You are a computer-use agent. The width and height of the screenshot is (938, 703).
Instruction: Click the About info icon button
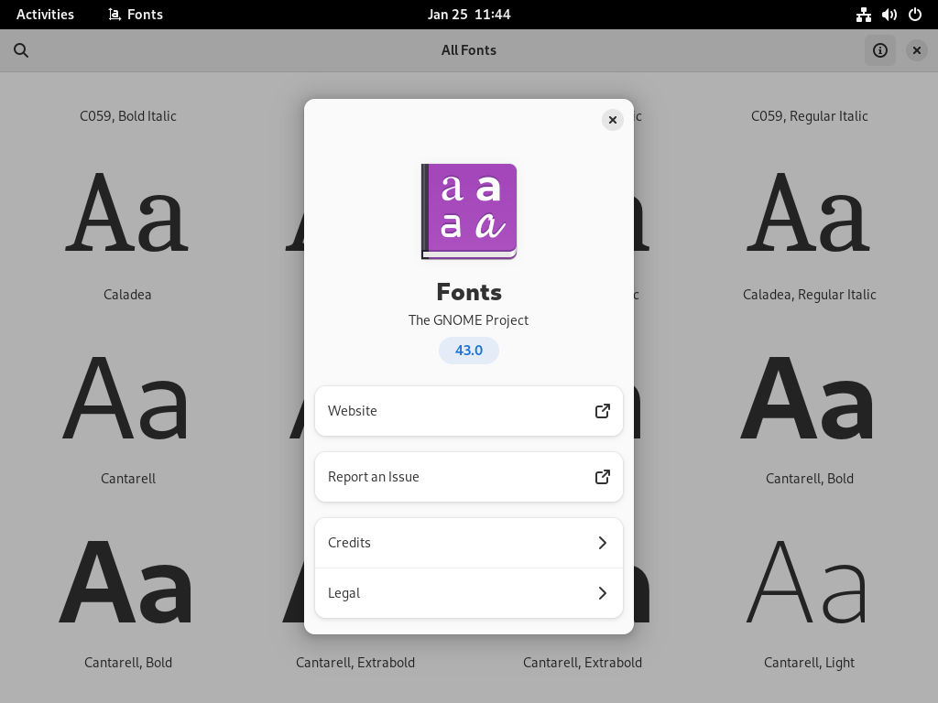880,50
